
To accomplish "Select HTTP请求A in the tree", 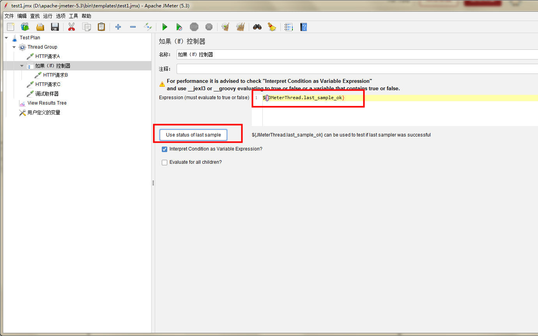I will pos(48,56).
